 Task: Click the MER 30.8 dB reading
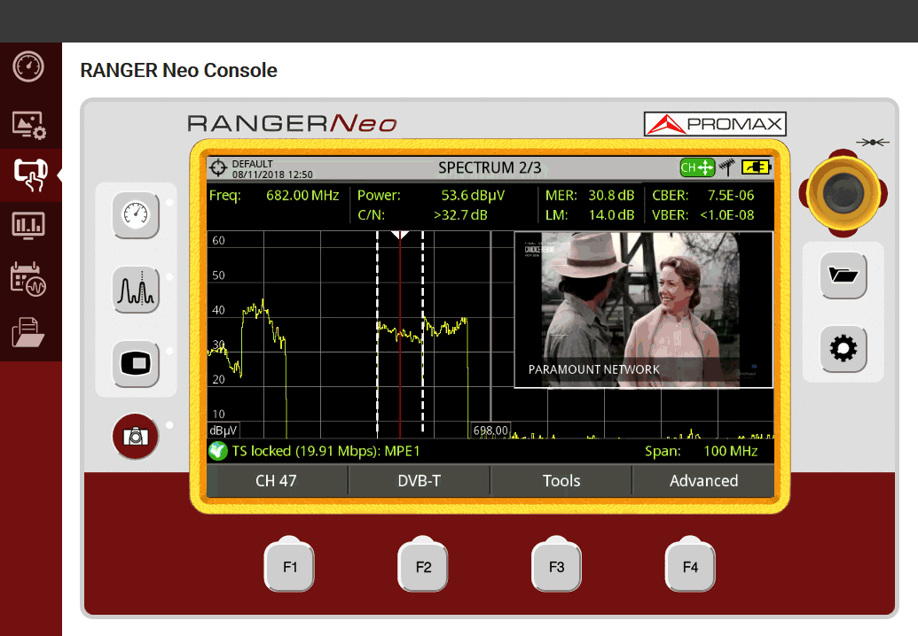coord(611,195)
